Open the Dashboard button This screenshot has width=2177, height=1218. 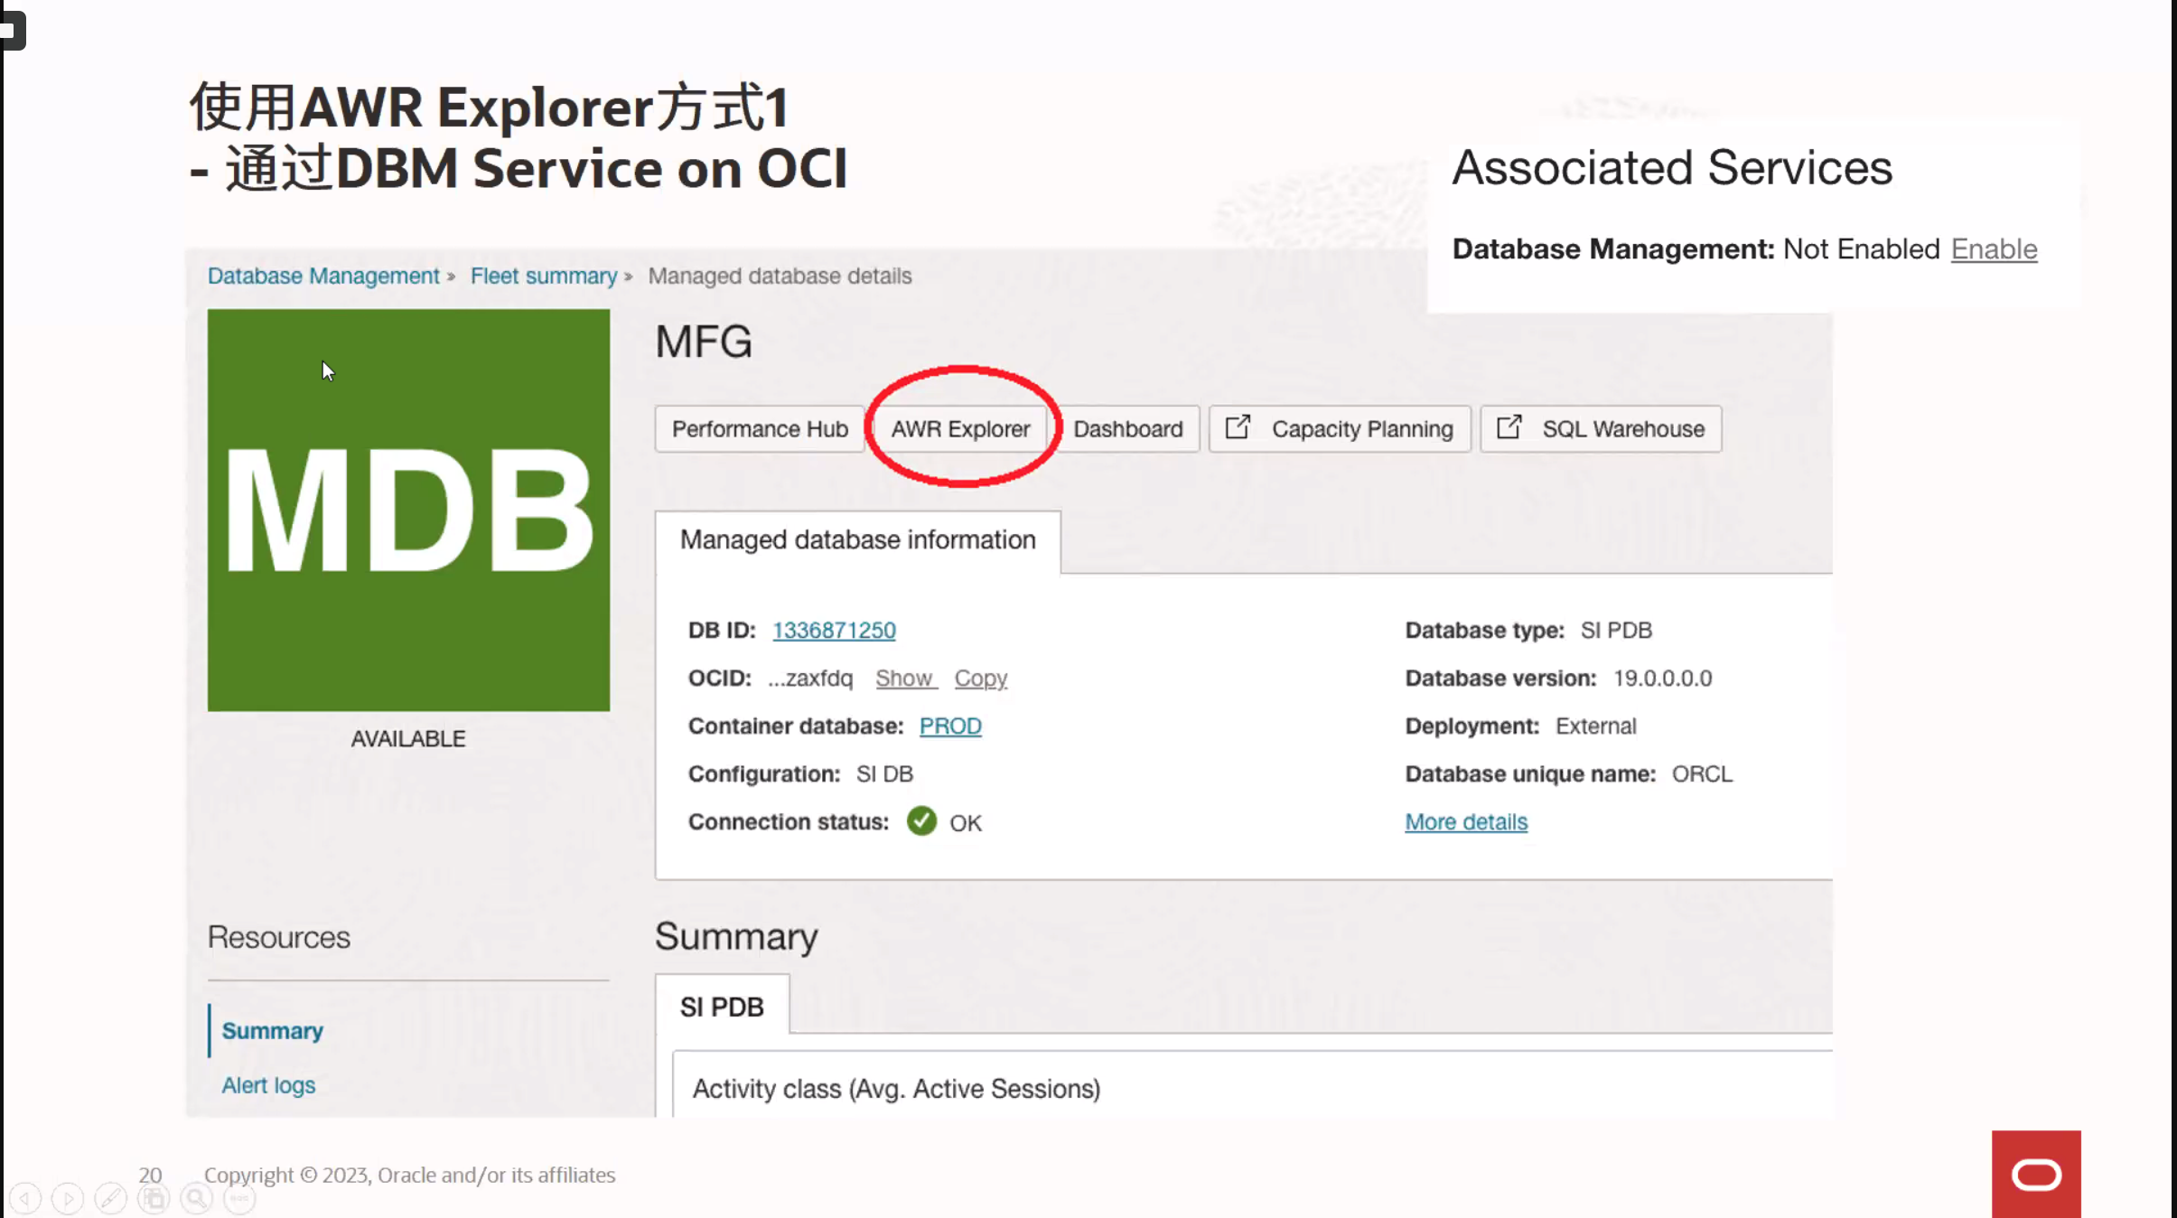pos(1127,428)
